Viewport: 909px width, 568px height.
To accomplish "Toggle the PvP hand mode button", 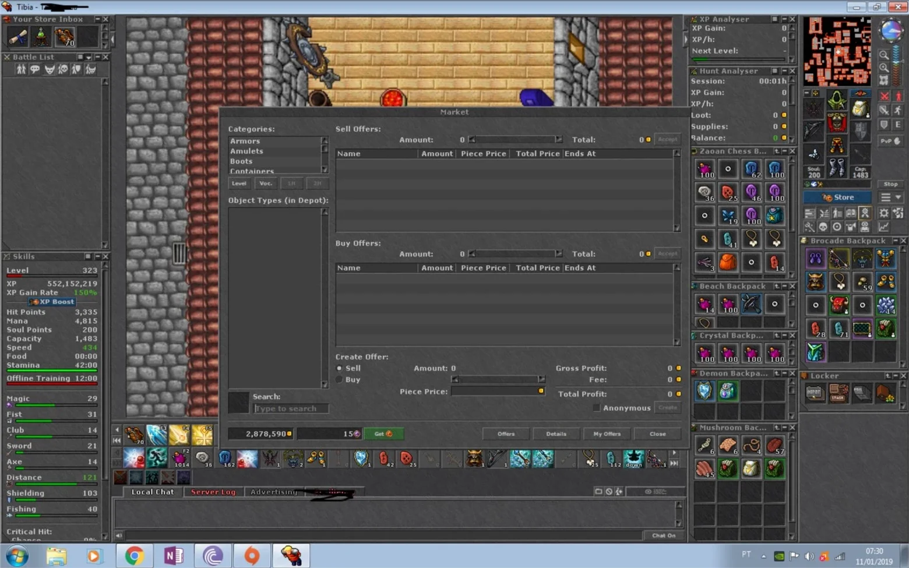I will point(890,141).
